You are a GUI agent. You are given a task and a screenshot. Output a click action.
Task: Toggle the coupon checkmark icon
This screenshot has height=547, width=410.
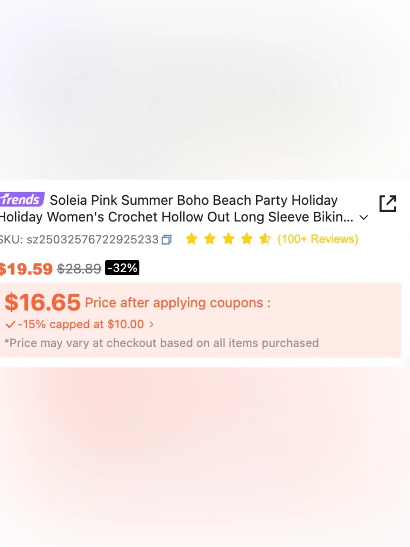(10, 325)
